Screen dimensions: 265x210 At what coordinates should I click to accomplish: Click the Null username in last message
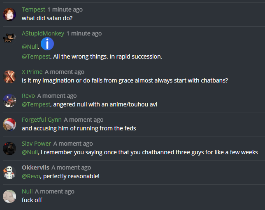[x=27, y=191]
